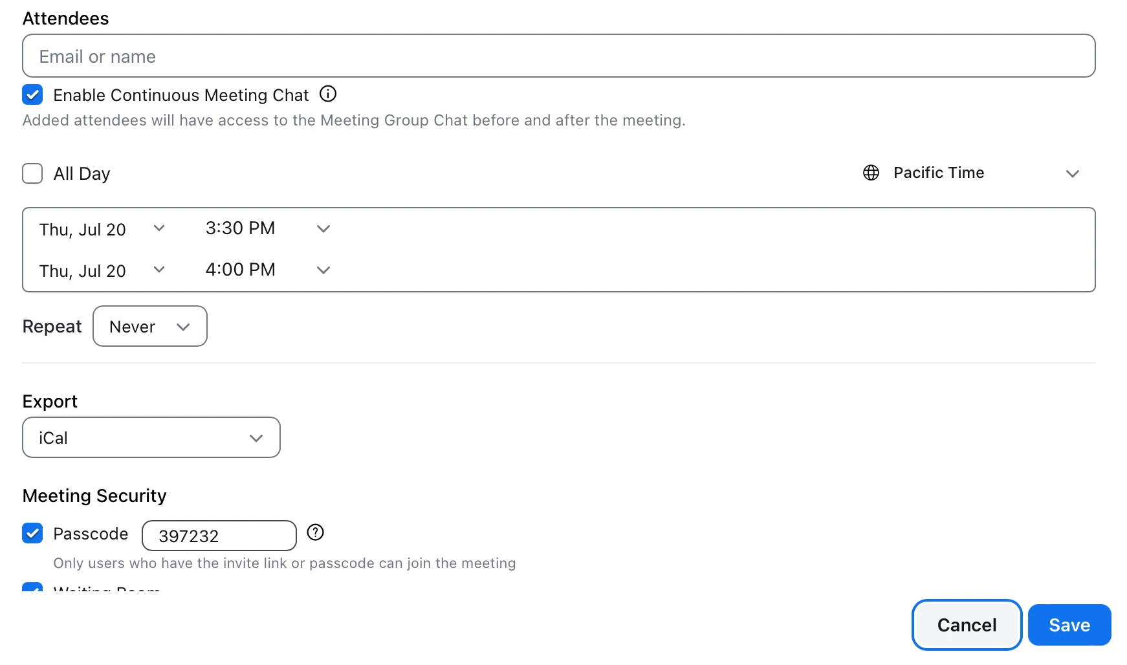The image size is (1127, 665).
Task: Enable the All Day checkbox
Action: coord(32,173)
